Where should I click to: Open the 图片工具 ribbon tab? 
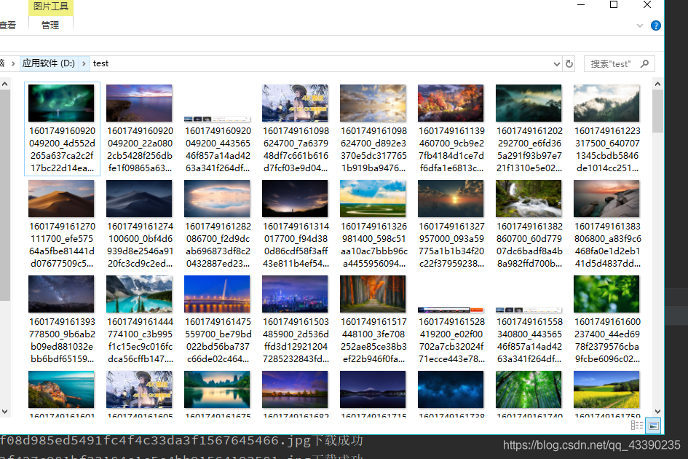(51, 7)
